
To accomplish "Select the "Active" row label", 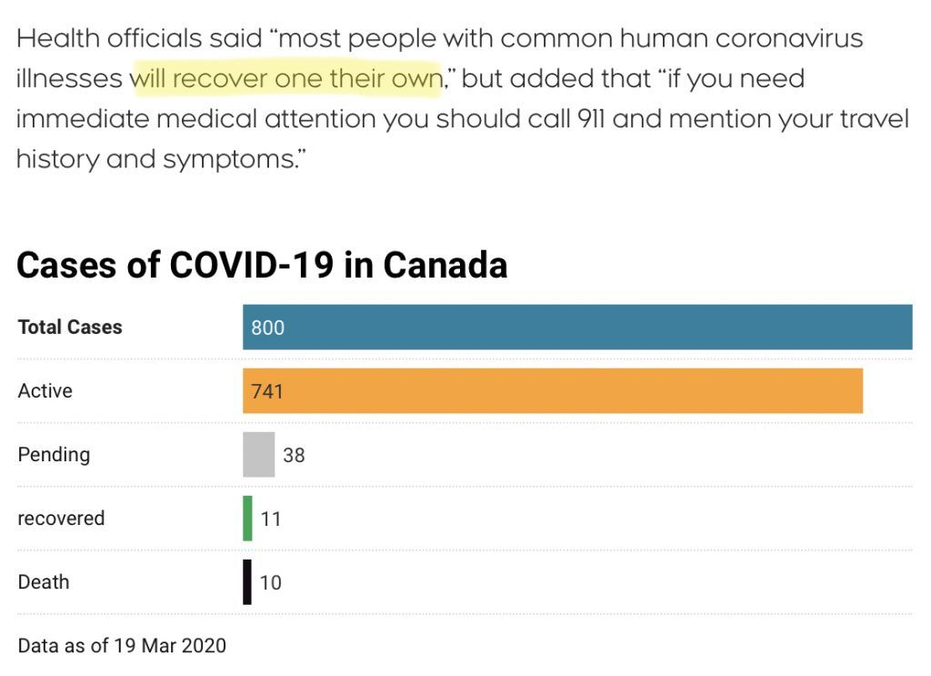I will click(45, 391).
